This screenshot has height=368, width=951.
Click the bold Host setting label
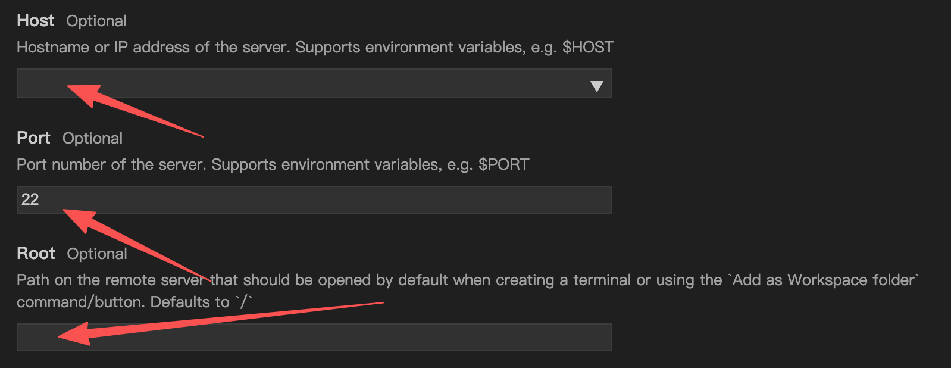(x=36, y=21)
